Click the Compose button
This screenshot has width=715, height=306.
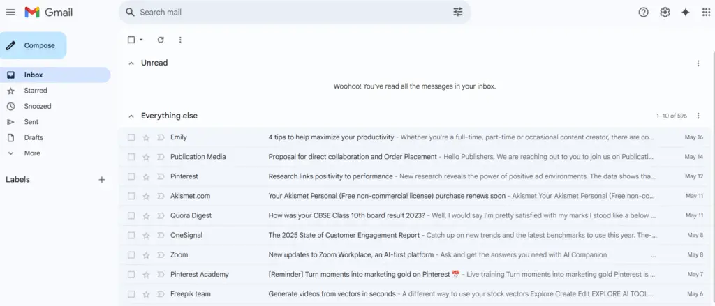33,45
